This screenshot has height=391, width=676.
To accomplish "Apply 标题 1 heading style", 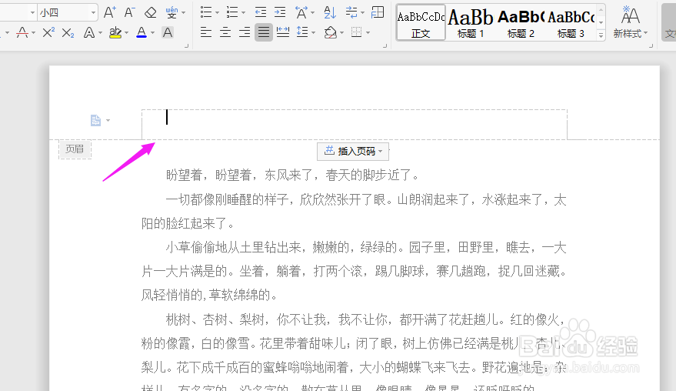I will [471, 23].
